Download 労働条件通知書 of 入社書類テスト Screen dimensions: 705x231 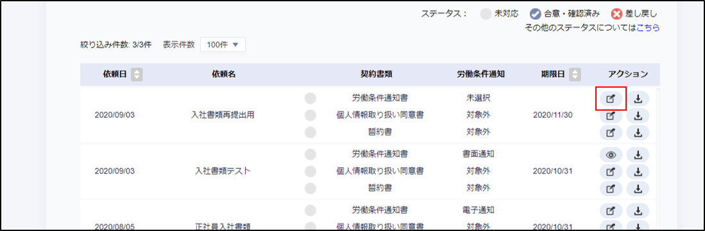click(x=638, y=155)
